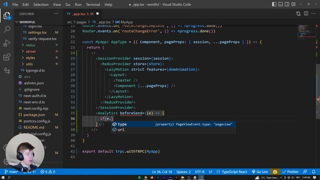Click the feedback icon in status bar

(x=305, y=171)
